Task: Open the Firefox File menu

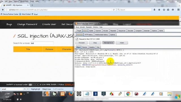Action: [x=2, y=1]
